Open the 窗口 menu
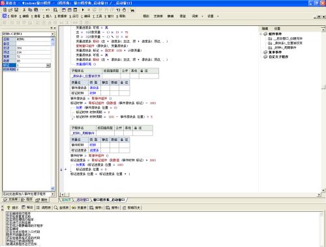Screen dimensions: 326x247 point(109,16)
